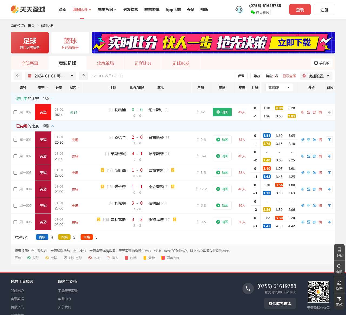Image resolution: width=346 pixels, height=315 pixels.
Task: Open the 赛事资讯 menu item
Action: coord(152,10)
